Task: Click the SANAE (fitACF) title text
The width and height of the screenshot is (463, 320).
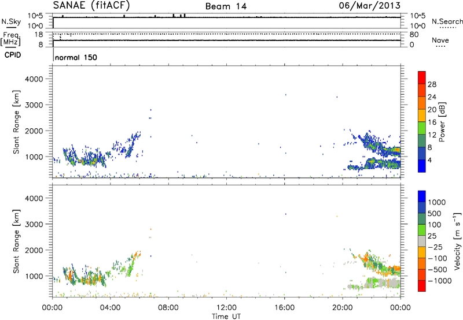Action: click(91, 5)
